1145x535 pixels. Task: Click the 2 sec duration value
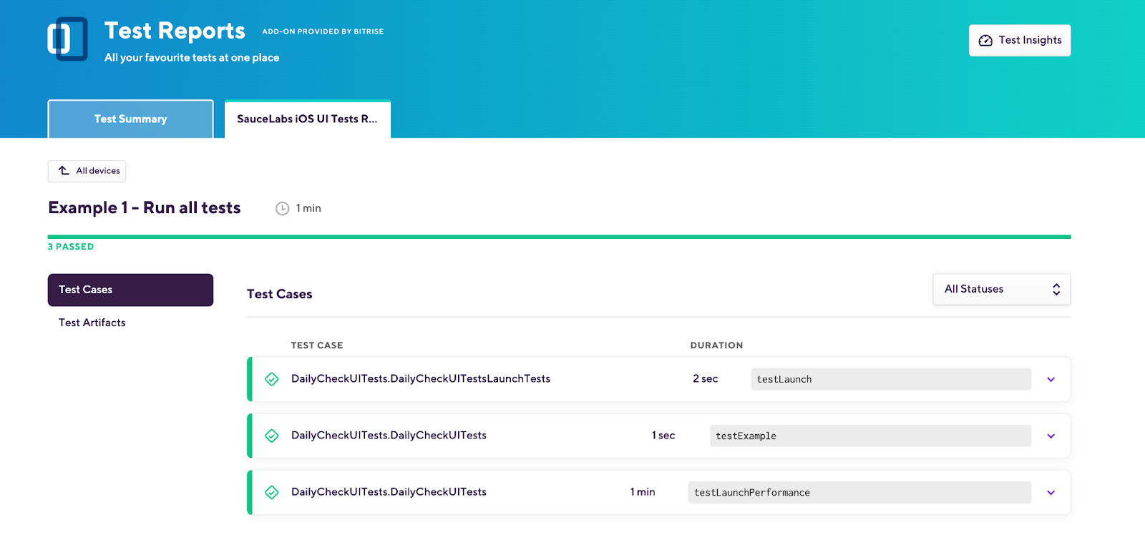pos(705,379)
